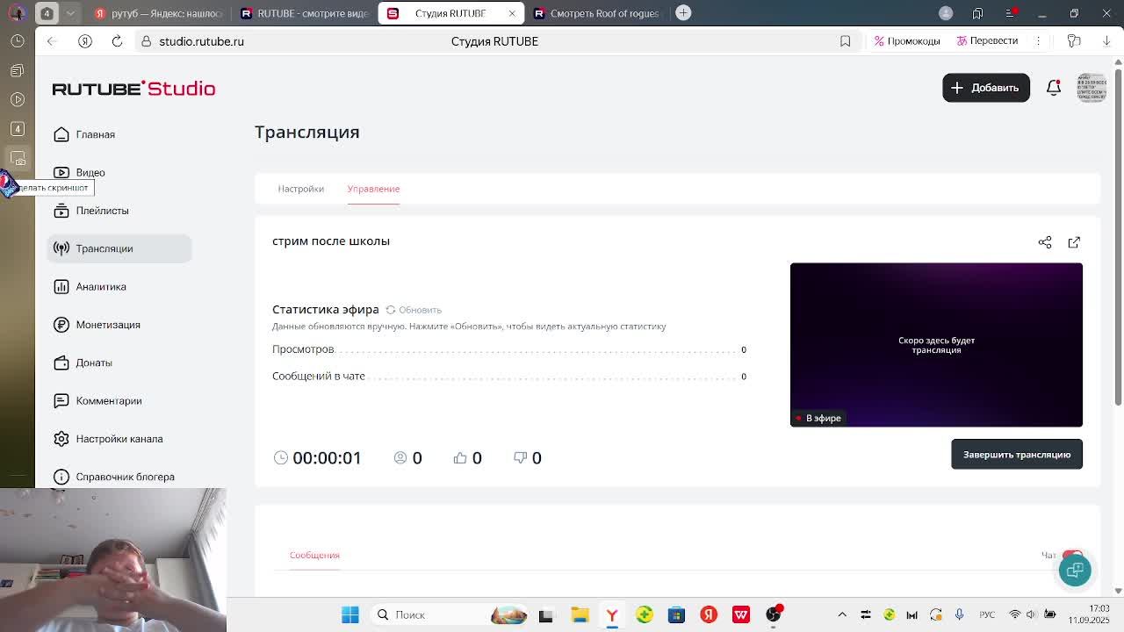Switch to Смотреть Roof of rogues tab
The width and height of the screenshot is (1124, 632).
597,13
